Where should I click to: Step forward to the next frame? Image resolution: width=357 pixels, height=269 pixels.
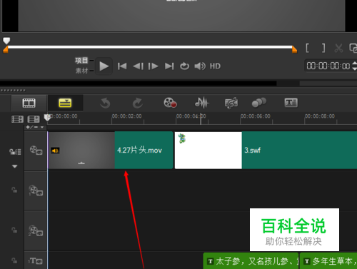(x=154, y=66)
